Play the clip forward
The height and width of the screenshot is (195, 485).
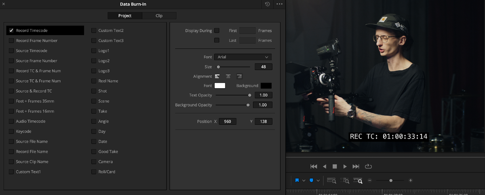point(345,166)
